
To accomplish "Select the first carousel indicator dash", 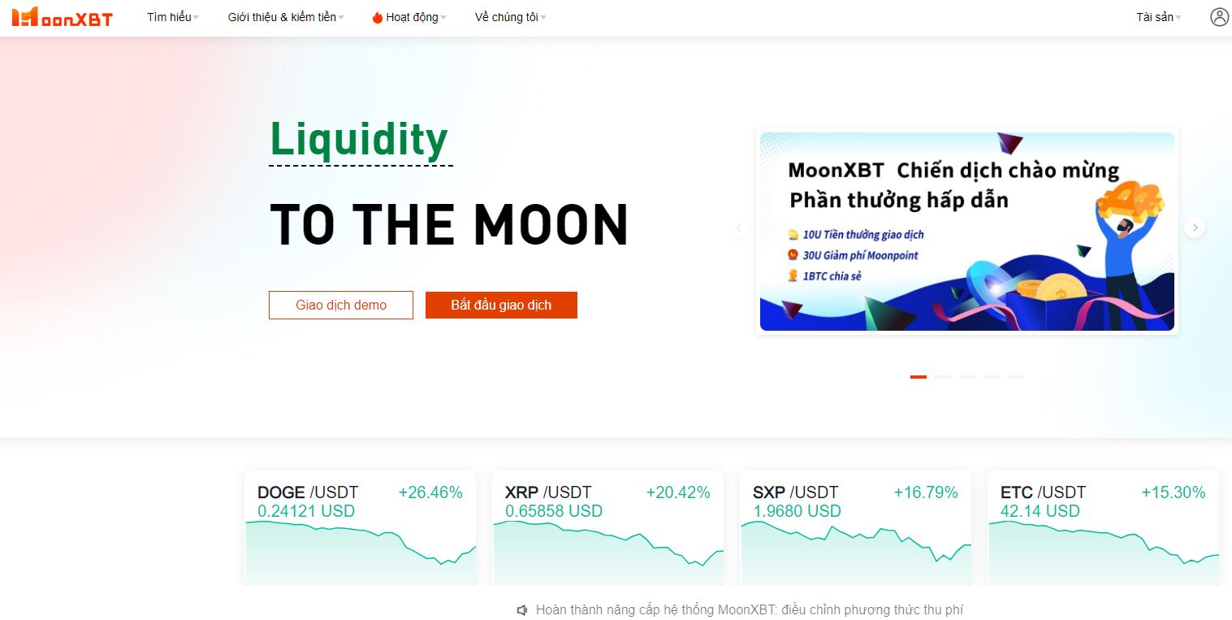I will coord(919,377).
